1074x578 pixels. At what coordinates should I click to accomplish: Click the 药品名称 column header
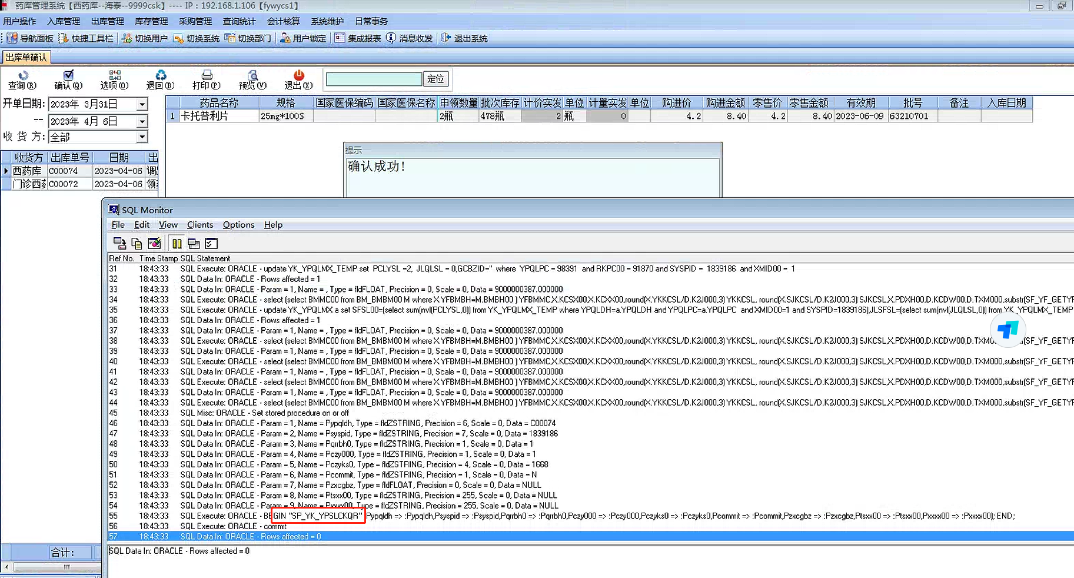(x=218, y=103)
